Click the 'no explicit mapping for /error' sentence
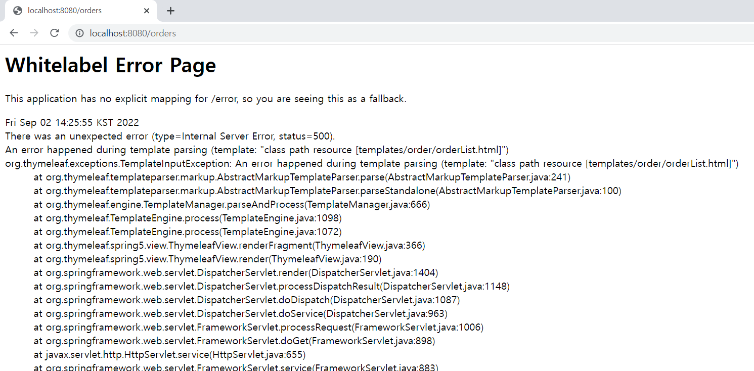754x371 pixels. pyautogui.click(x=206, y=99)
